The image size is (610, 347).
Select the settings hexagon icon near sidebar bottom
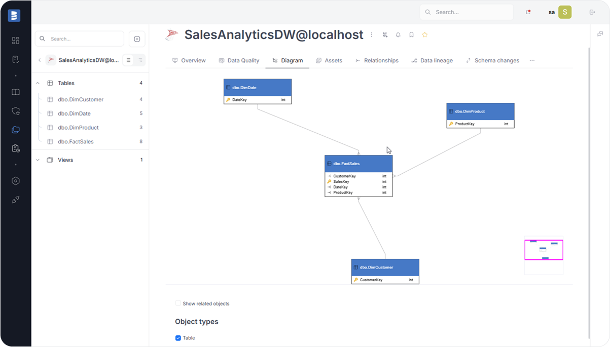pos(15,181)
